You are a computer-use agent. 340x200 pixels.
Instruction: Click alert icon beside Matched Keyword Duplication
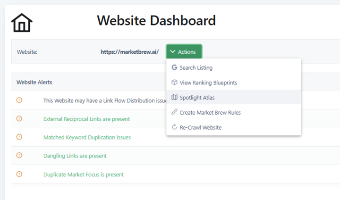coord(19,137)
